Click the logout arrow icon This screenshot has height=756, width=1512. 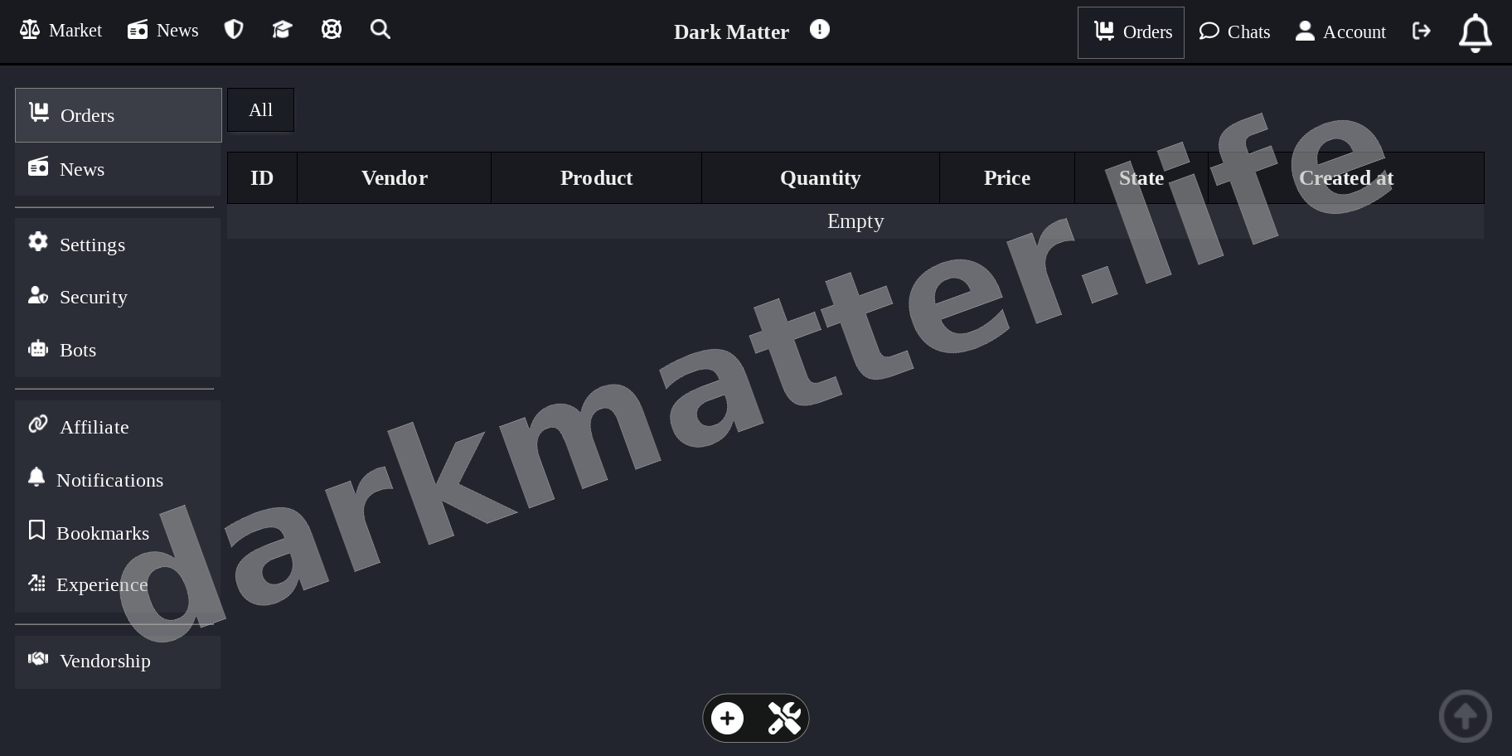click(1422, 31)
